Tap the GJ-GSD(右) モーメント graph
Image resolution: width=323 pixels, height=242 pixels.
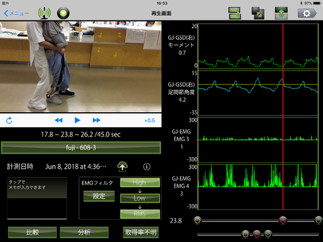(258, 46)
